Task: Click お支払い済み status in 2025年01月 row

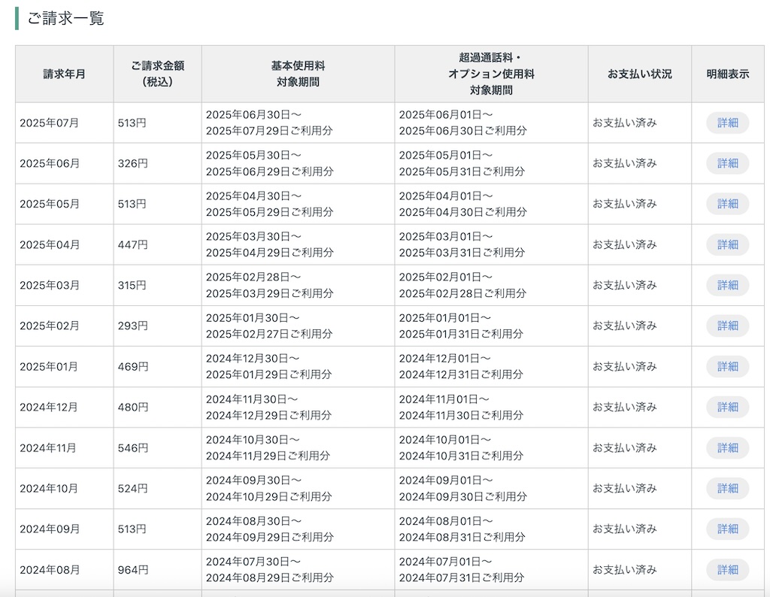Action: 624,367
